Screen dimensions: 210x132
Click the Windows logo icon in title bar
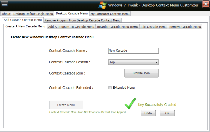[x=102, y=5]
